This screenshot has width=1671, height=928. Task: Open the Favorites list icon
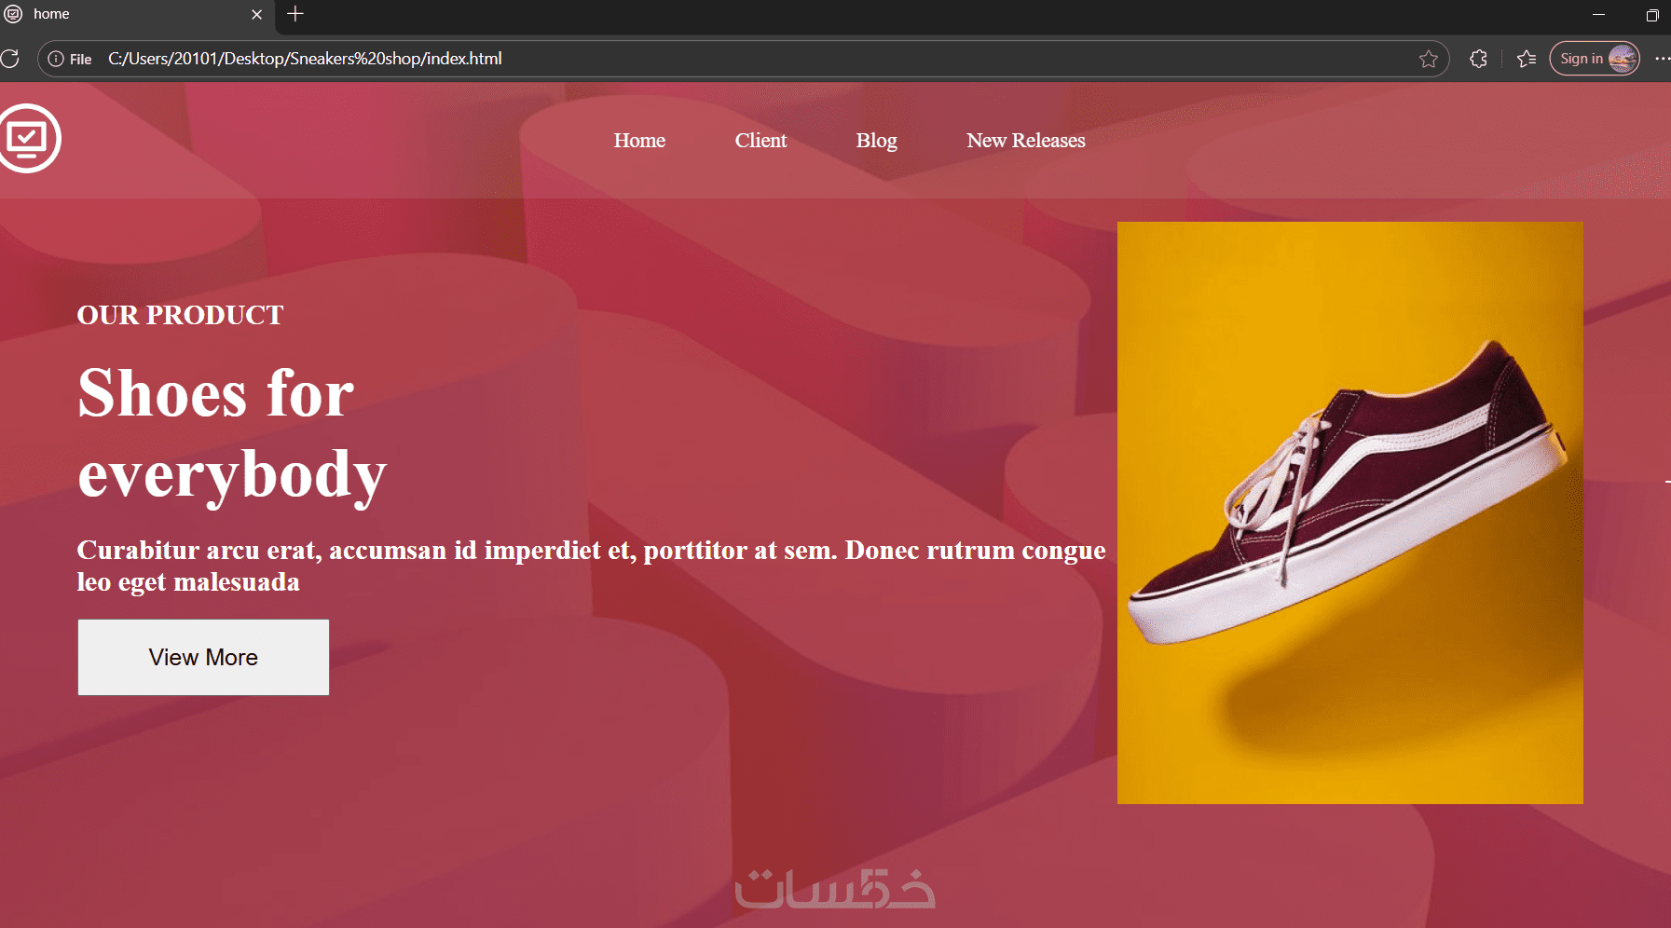[x=1526, y=59]
